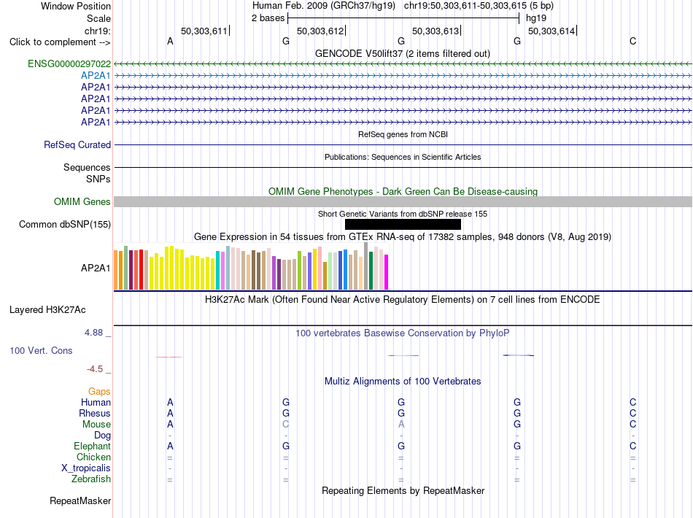Click base A in the Human alignment row
693x518 pixels.
click(170, 403)
